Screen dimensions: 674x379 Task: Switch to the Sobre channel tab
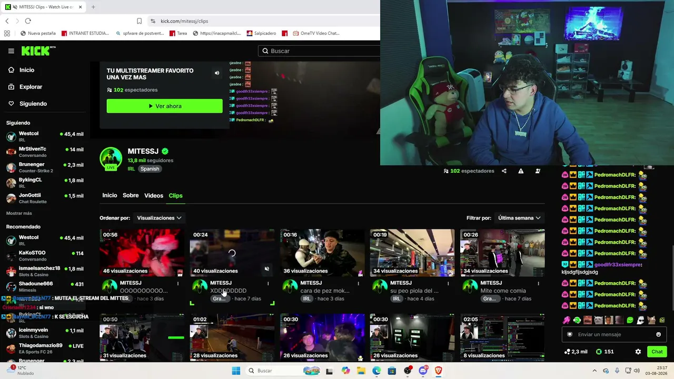pos(131,195)
